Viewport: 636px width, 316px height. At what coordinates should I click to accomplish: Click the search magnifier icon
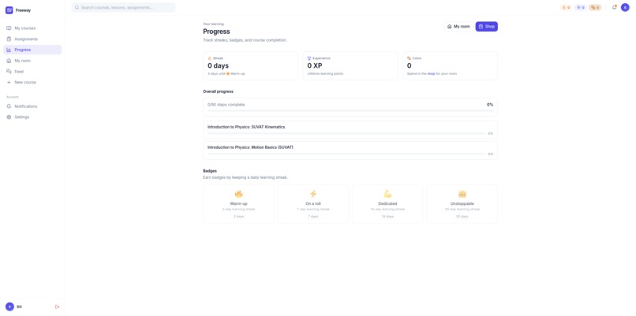77,7
